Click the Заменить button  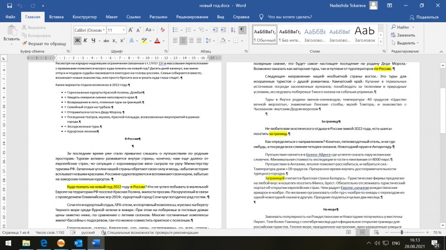coord(403,35)
